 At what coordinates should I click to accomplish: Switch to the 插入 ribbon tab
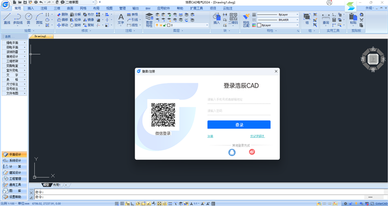point(31,8)
